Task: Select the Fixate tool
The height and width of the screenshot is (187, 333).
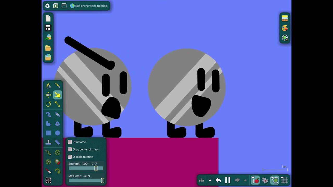Action: point(57,153)
